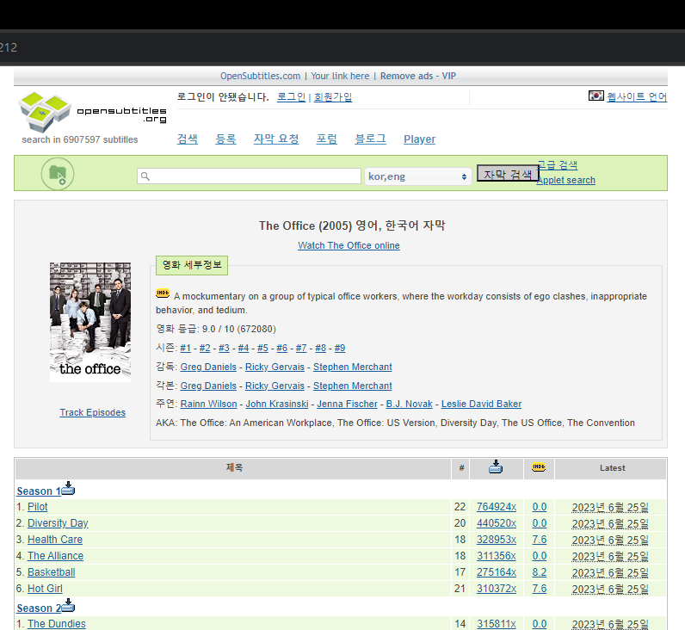Open the Hot Girl episode link
This screenshot has height=630, width=685.
(45, 589)
